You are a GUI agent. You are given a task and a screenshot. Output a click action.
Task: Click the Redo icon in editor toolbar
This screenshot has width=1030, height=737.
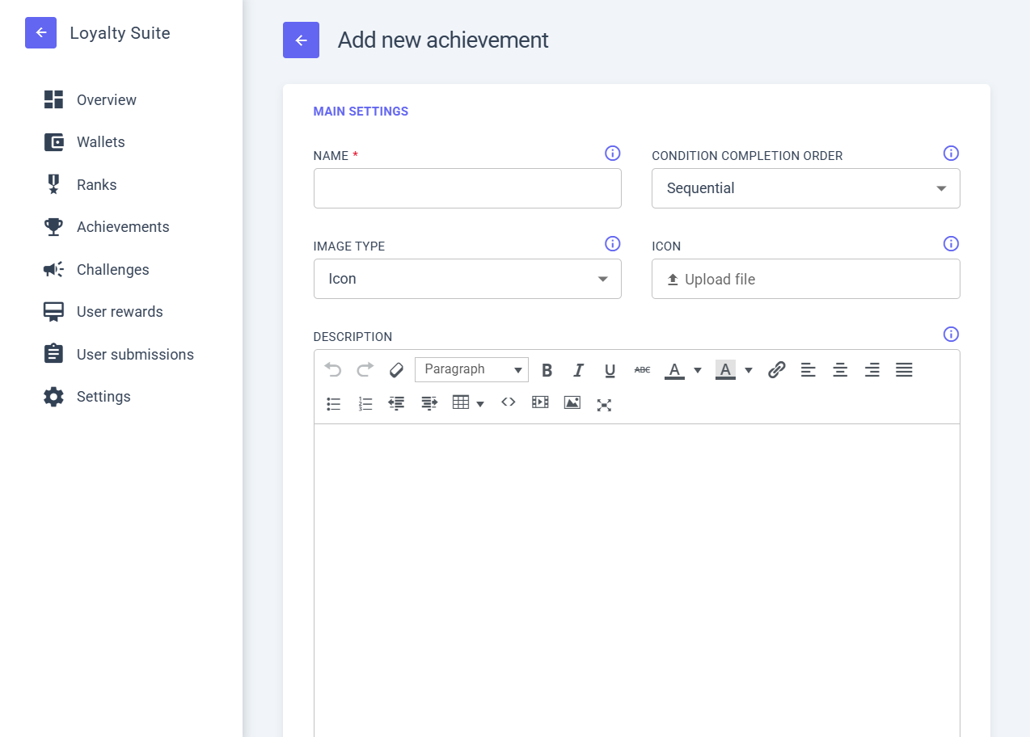pyautogui.click(x=365, y=369)
